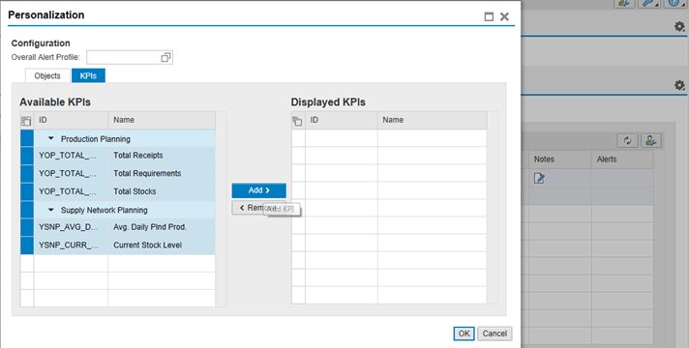Toggle row selector for Total Receipts

point(27,156)
